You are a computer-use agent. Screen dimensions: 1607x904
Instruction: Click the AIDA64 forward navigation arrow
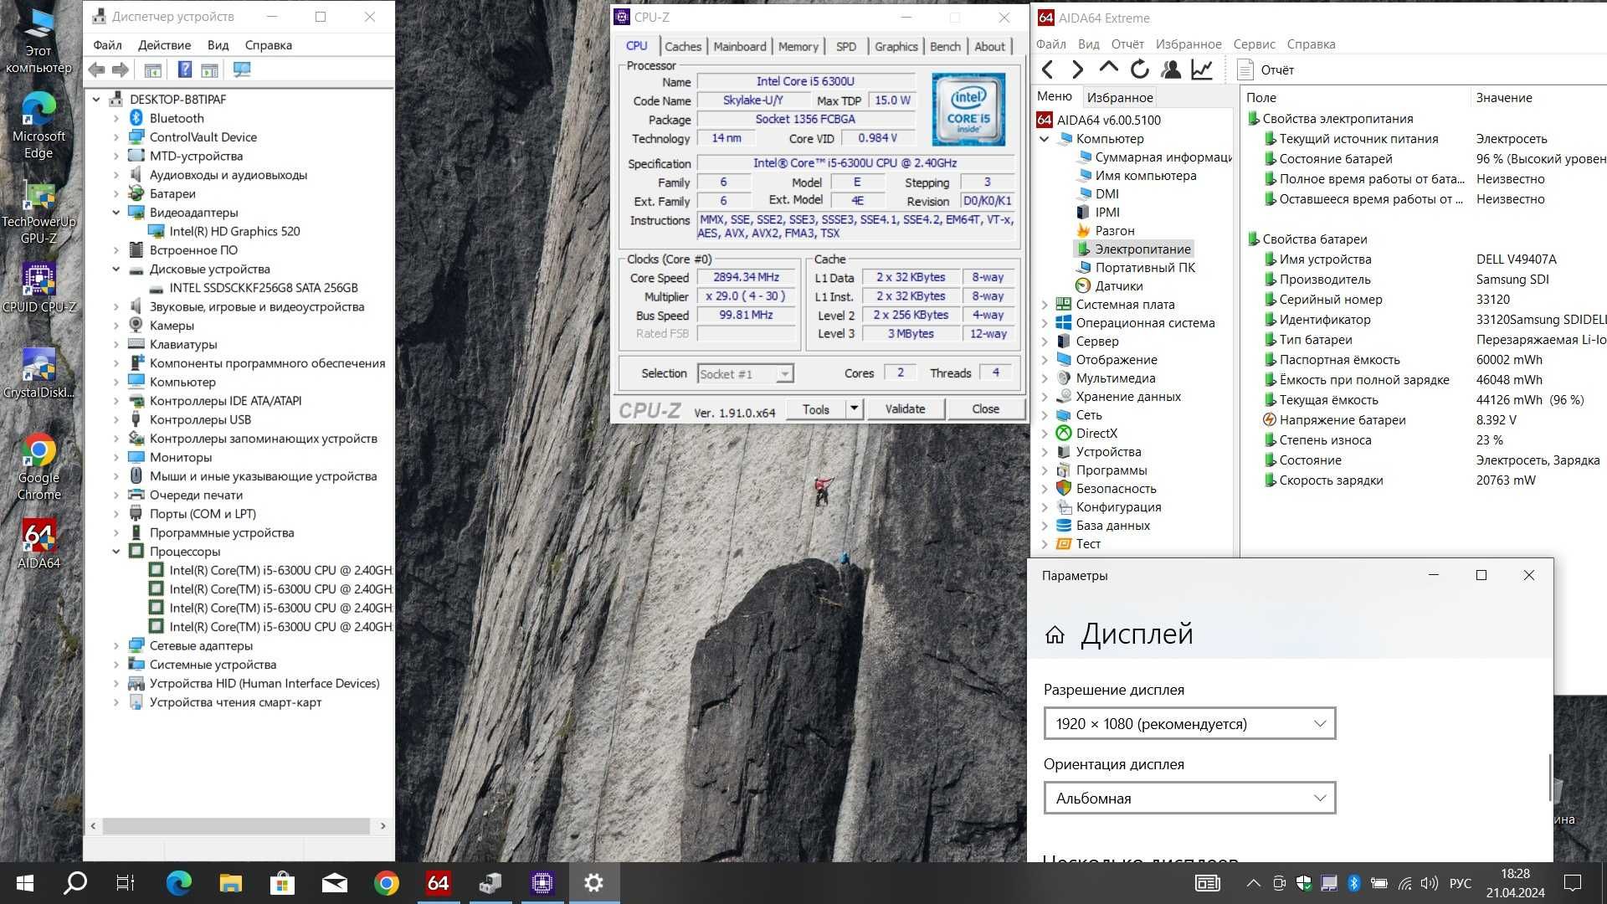tap(1078, 69)
